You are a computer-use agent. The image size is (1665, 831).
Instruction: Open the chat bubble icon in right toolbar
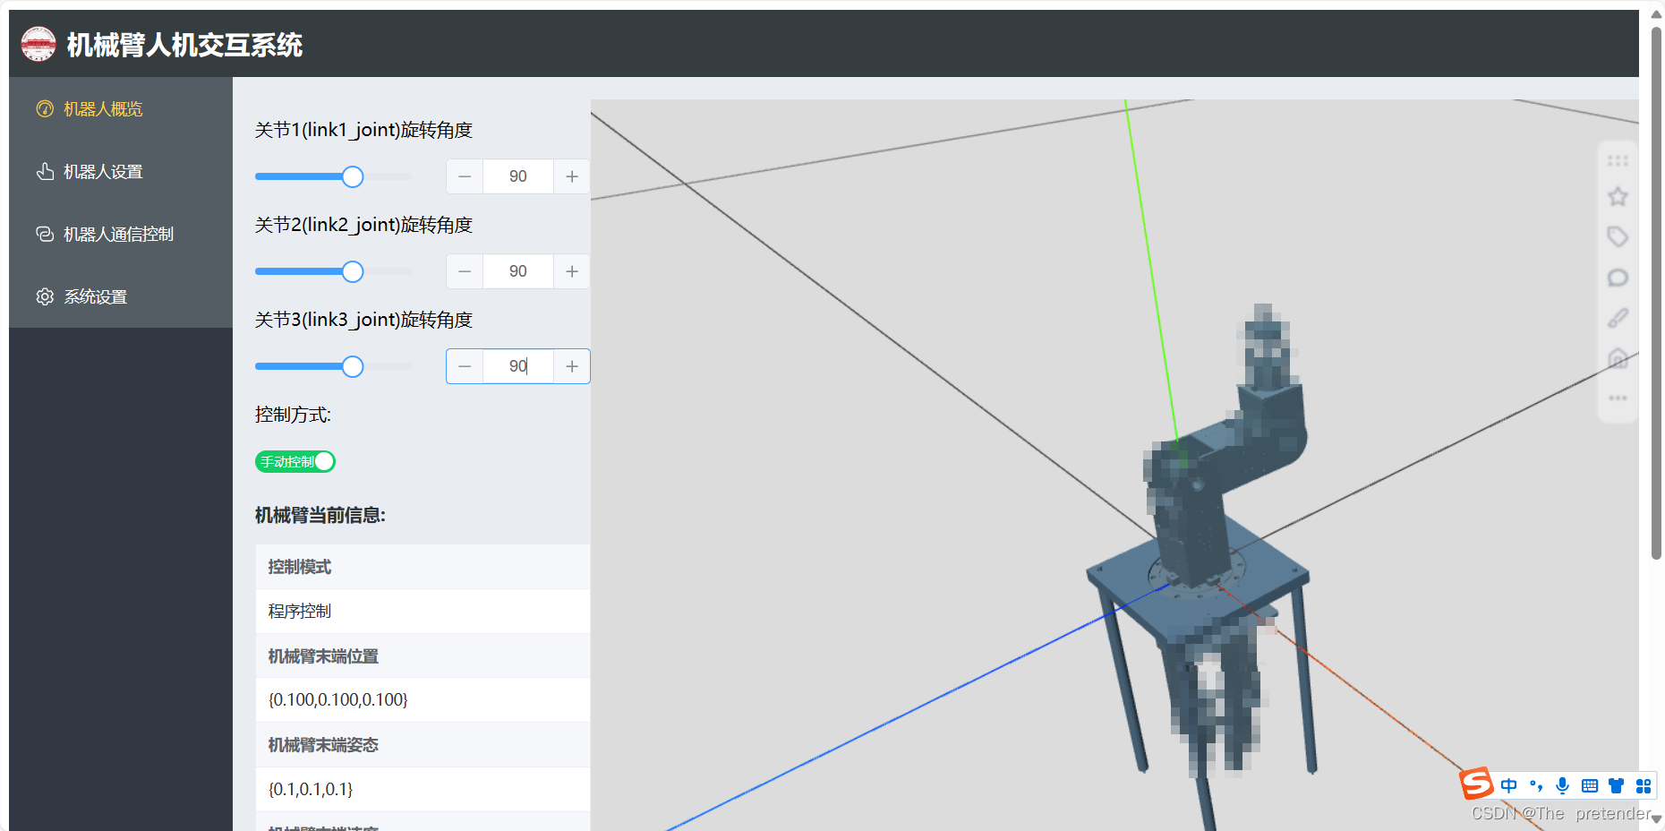click(x=1618, y=278)
